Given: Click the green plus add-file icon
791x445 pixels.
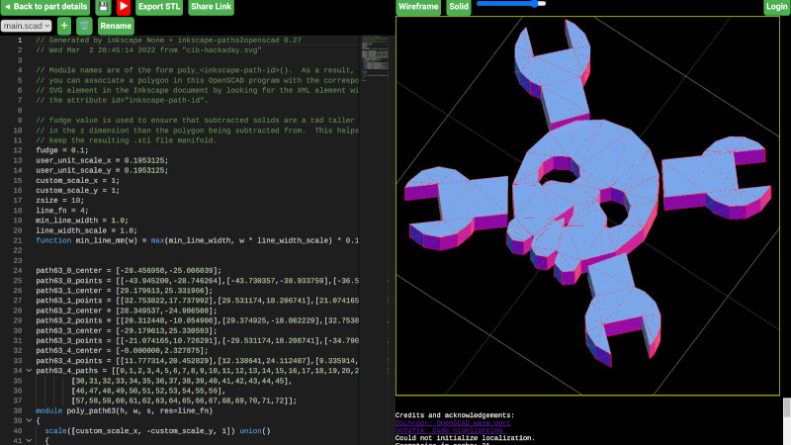Looking at the screenshot, I should (64, 26).
